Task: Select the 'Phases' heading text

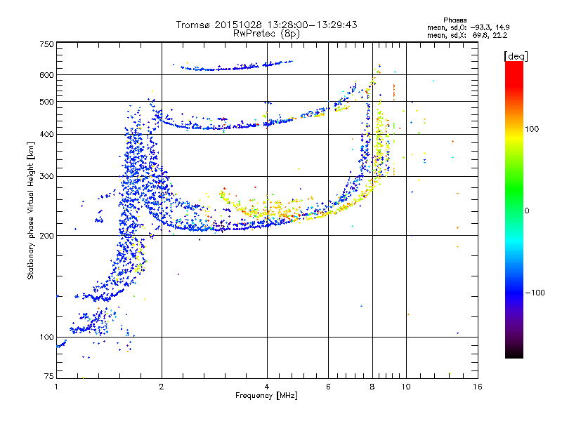Action: (455, 20)
